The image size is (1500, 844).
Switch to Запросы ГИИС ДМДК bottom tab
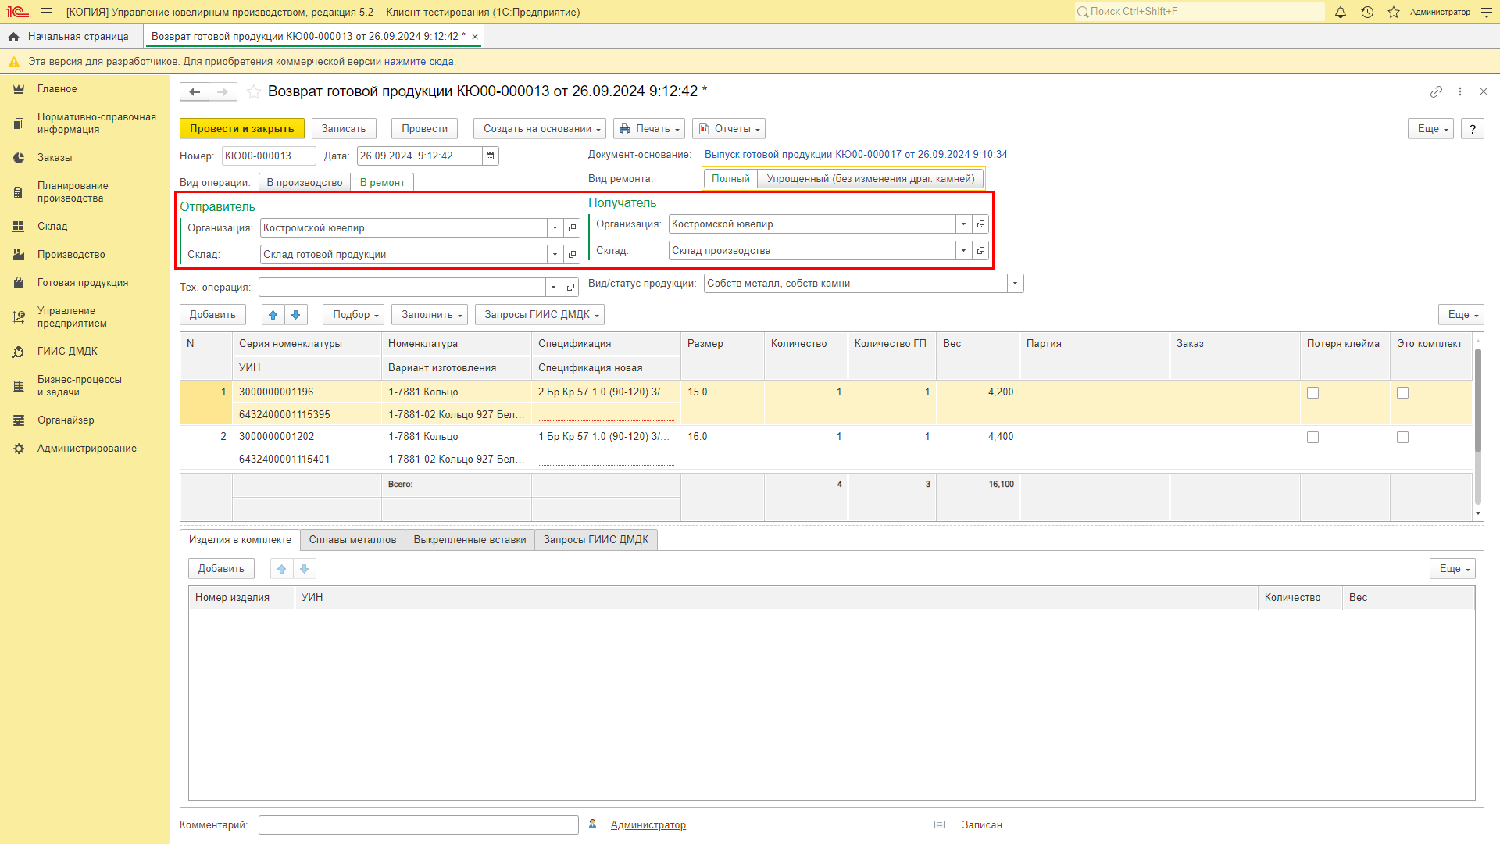pos(596,540)
